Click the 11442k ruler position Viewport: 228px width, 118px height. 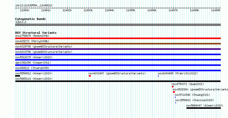point(67,10)
